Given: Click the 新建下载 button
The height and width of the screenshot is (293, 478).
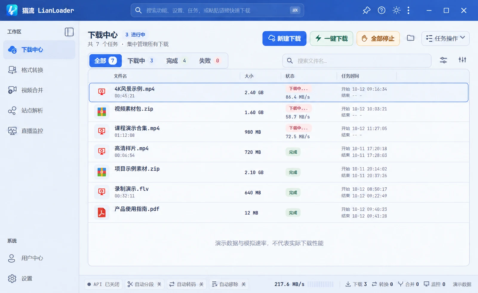Looking at the screenshot, I should coord(284,38).
